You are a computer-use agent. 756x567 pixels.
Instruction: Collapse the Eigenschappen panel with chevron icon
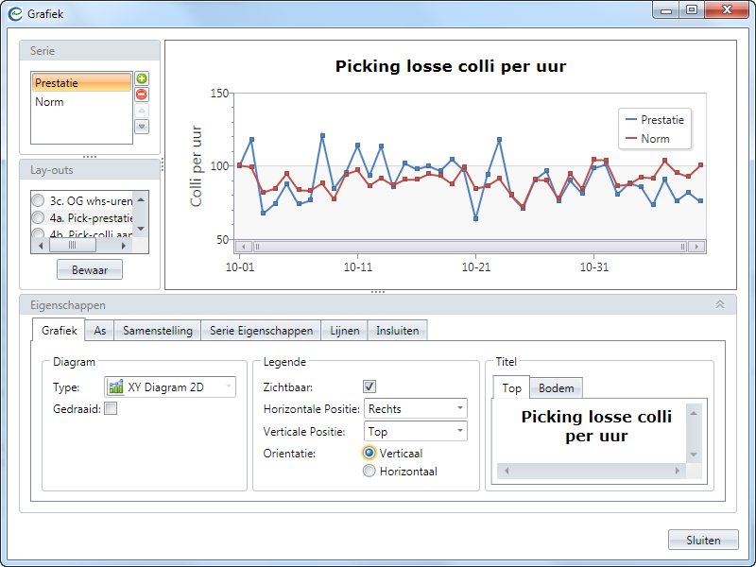pos(719,304)
